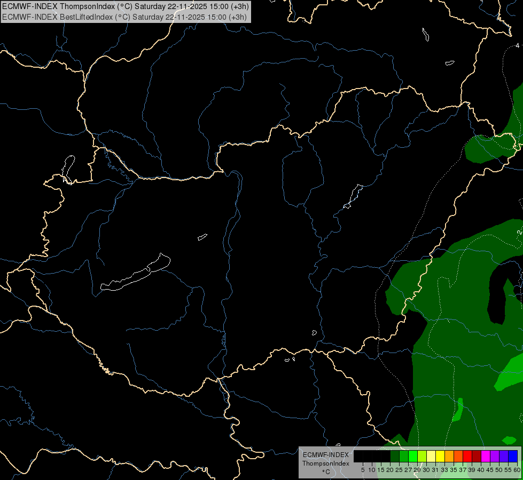Select the dark green 20-25 legend swatch
Viewport: 523px width, 480px height.
[395, 456]
